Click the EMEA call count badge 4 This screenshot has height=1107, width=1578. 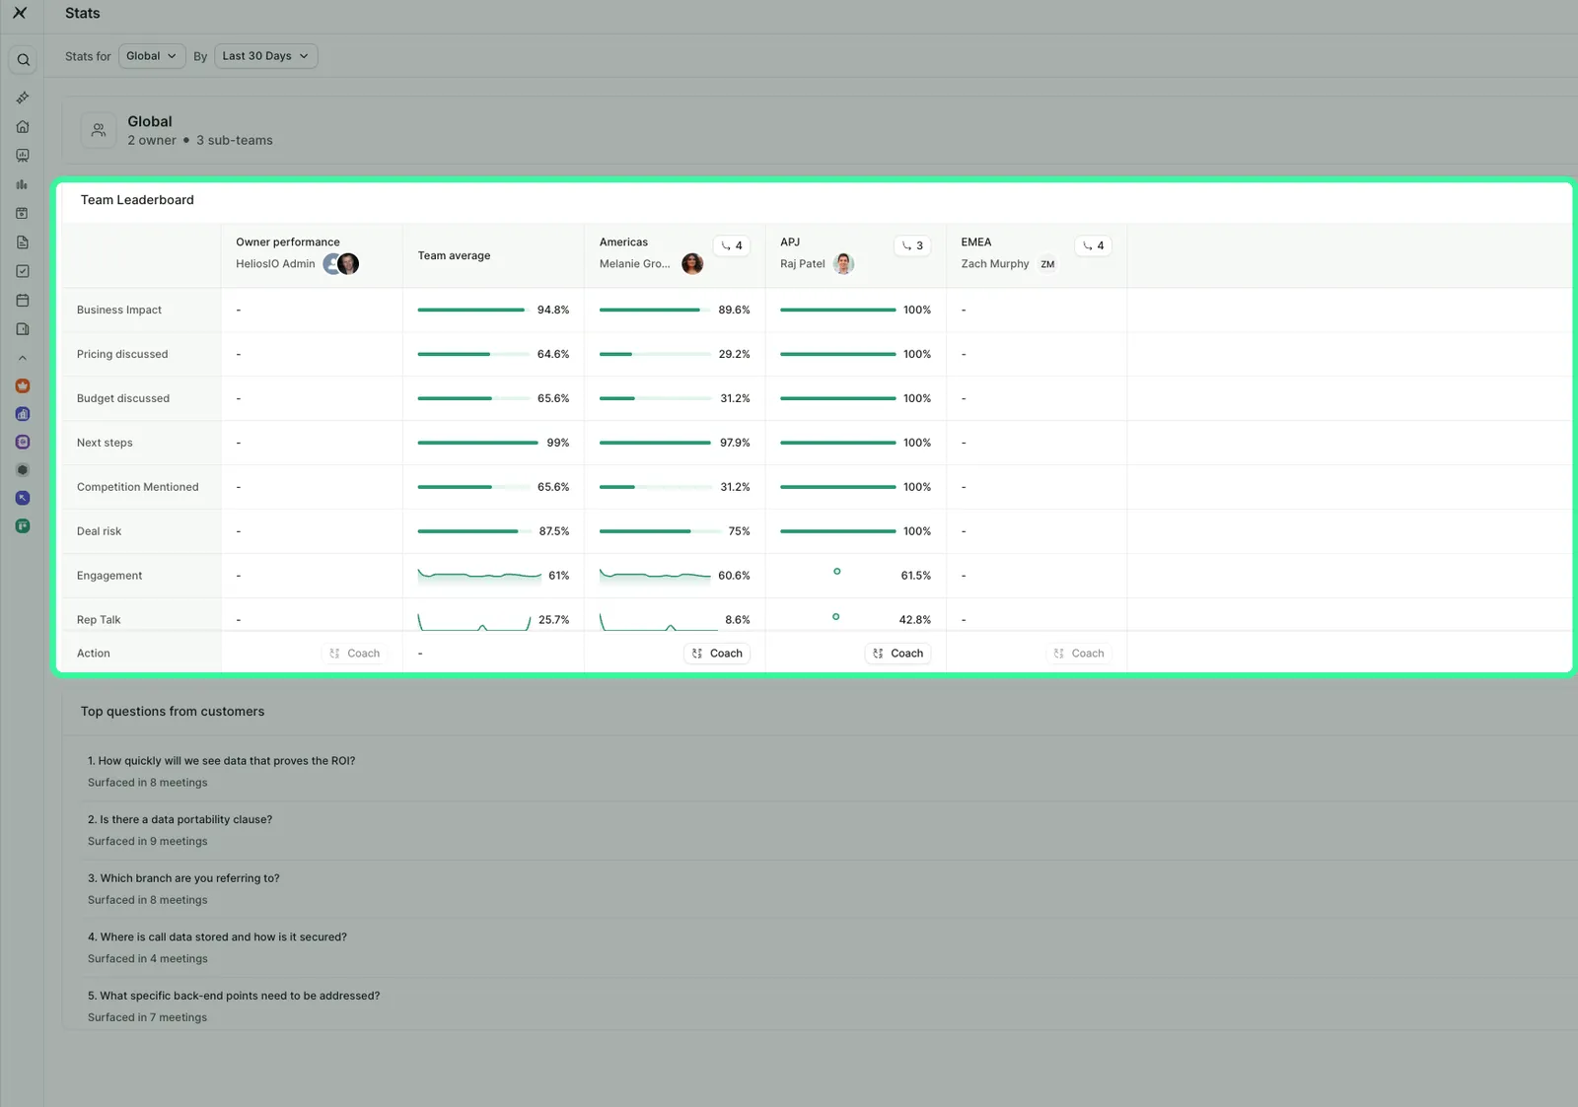coord(1093,245)
